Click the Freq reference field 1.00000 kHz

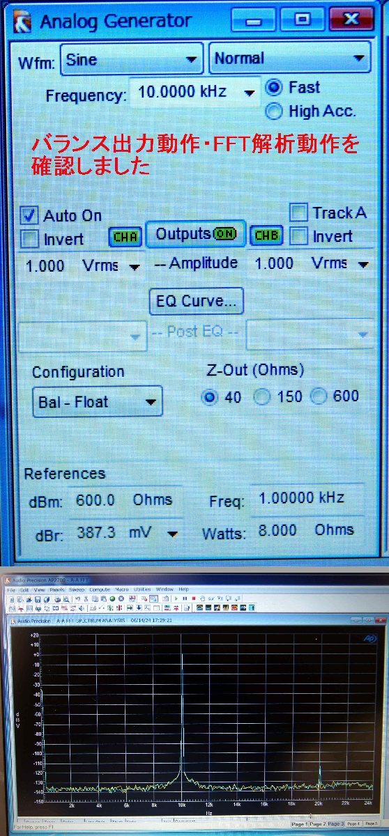[x=307, y=499]
